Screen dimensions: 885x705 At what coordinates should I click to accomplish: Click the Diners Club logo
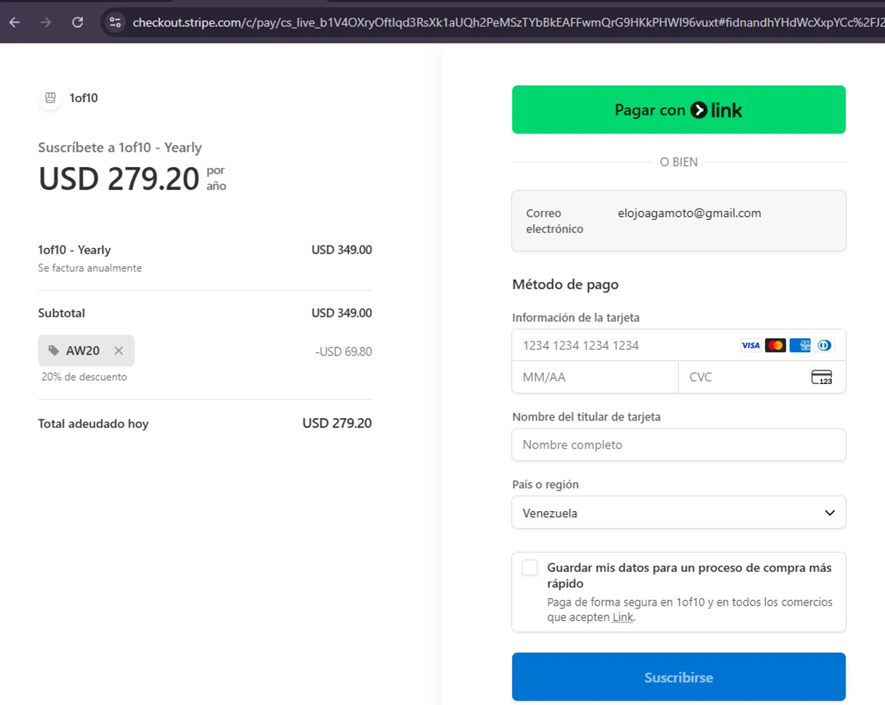(x=825, y=345)
